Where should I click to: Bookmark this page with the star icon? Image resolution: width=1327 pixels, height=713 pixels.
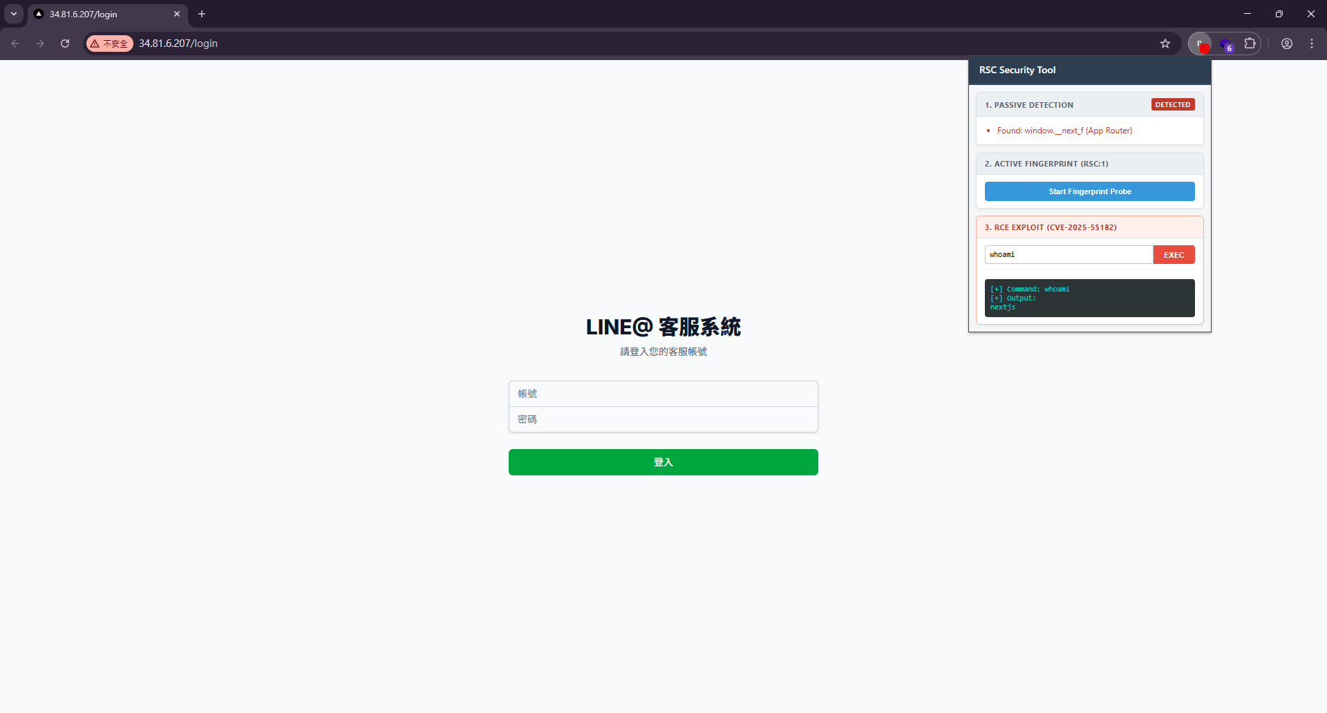click(1165, 44)
